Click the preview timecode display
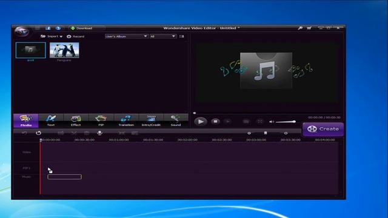The height and width of the screenshot is (218, 388). point(324,117)
